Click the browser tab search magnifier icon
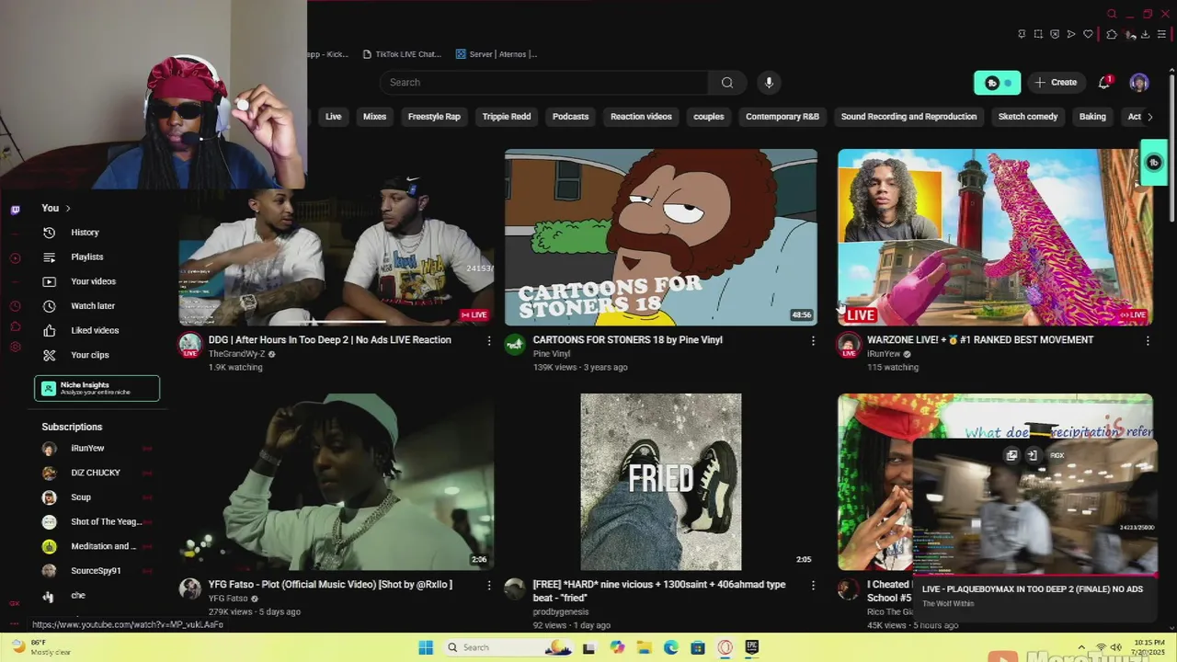 pyautogui.click(x=1112, y=14)
